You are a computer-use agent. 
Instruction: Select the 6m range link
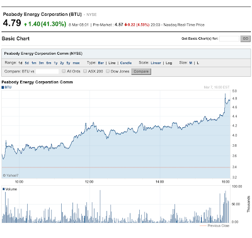49,63
